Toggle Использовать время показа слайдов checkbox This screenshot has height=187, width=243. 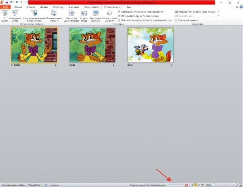point(119,16)
